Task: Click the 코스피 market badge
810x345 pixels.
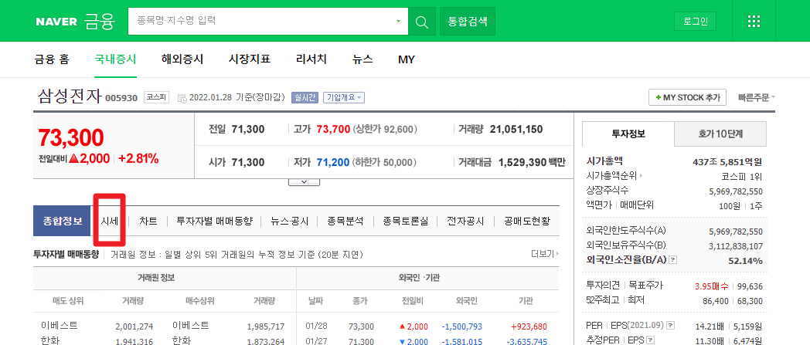Action: 156,97
